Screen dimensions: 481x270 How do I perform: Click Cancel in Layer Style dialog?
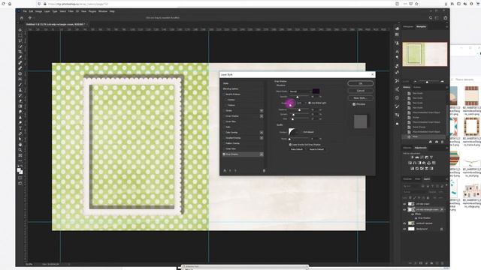361,91
